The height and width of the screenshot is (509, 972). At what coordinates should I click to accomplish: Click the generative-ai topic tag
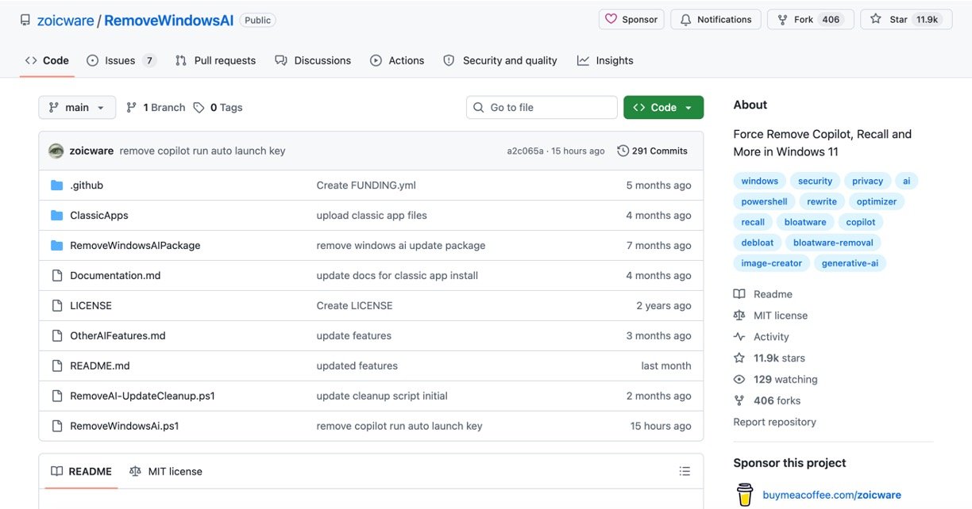click(x=850, y=264)
